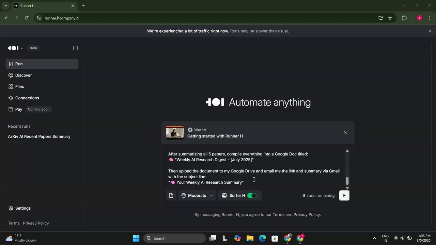Install app icon in address bar

tap(381, 18)
